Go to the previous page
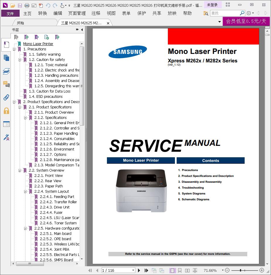This screenshot has width=271, height=275. 97,270
